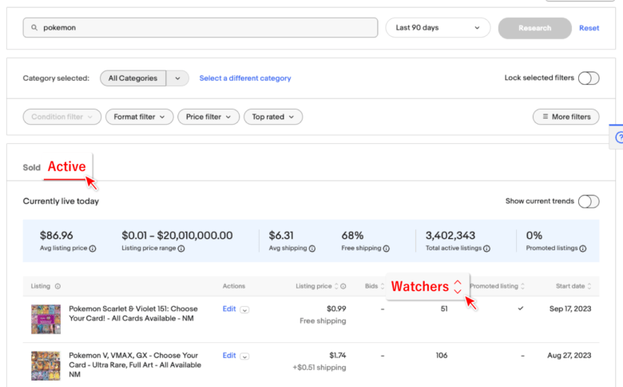
Task: Sort by Watchers using the sort arrows
Action: (457, 286)
